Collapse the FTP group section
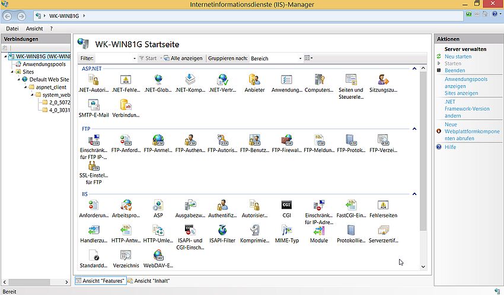 (x=414, y=129)
